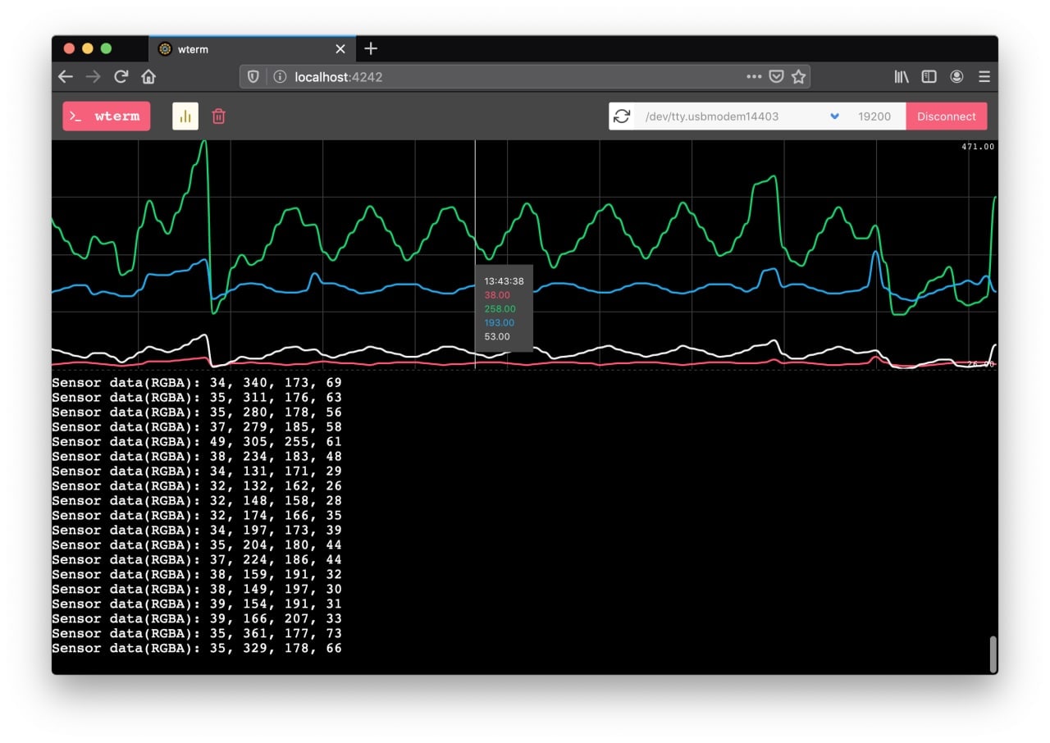Click the red 38.00 tooltip value
The image size is (1050, 743).
coord(497,295)
